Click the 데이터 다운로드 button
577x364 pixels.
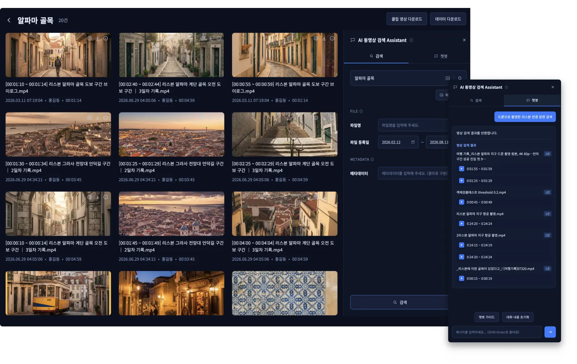click(448, 19)
